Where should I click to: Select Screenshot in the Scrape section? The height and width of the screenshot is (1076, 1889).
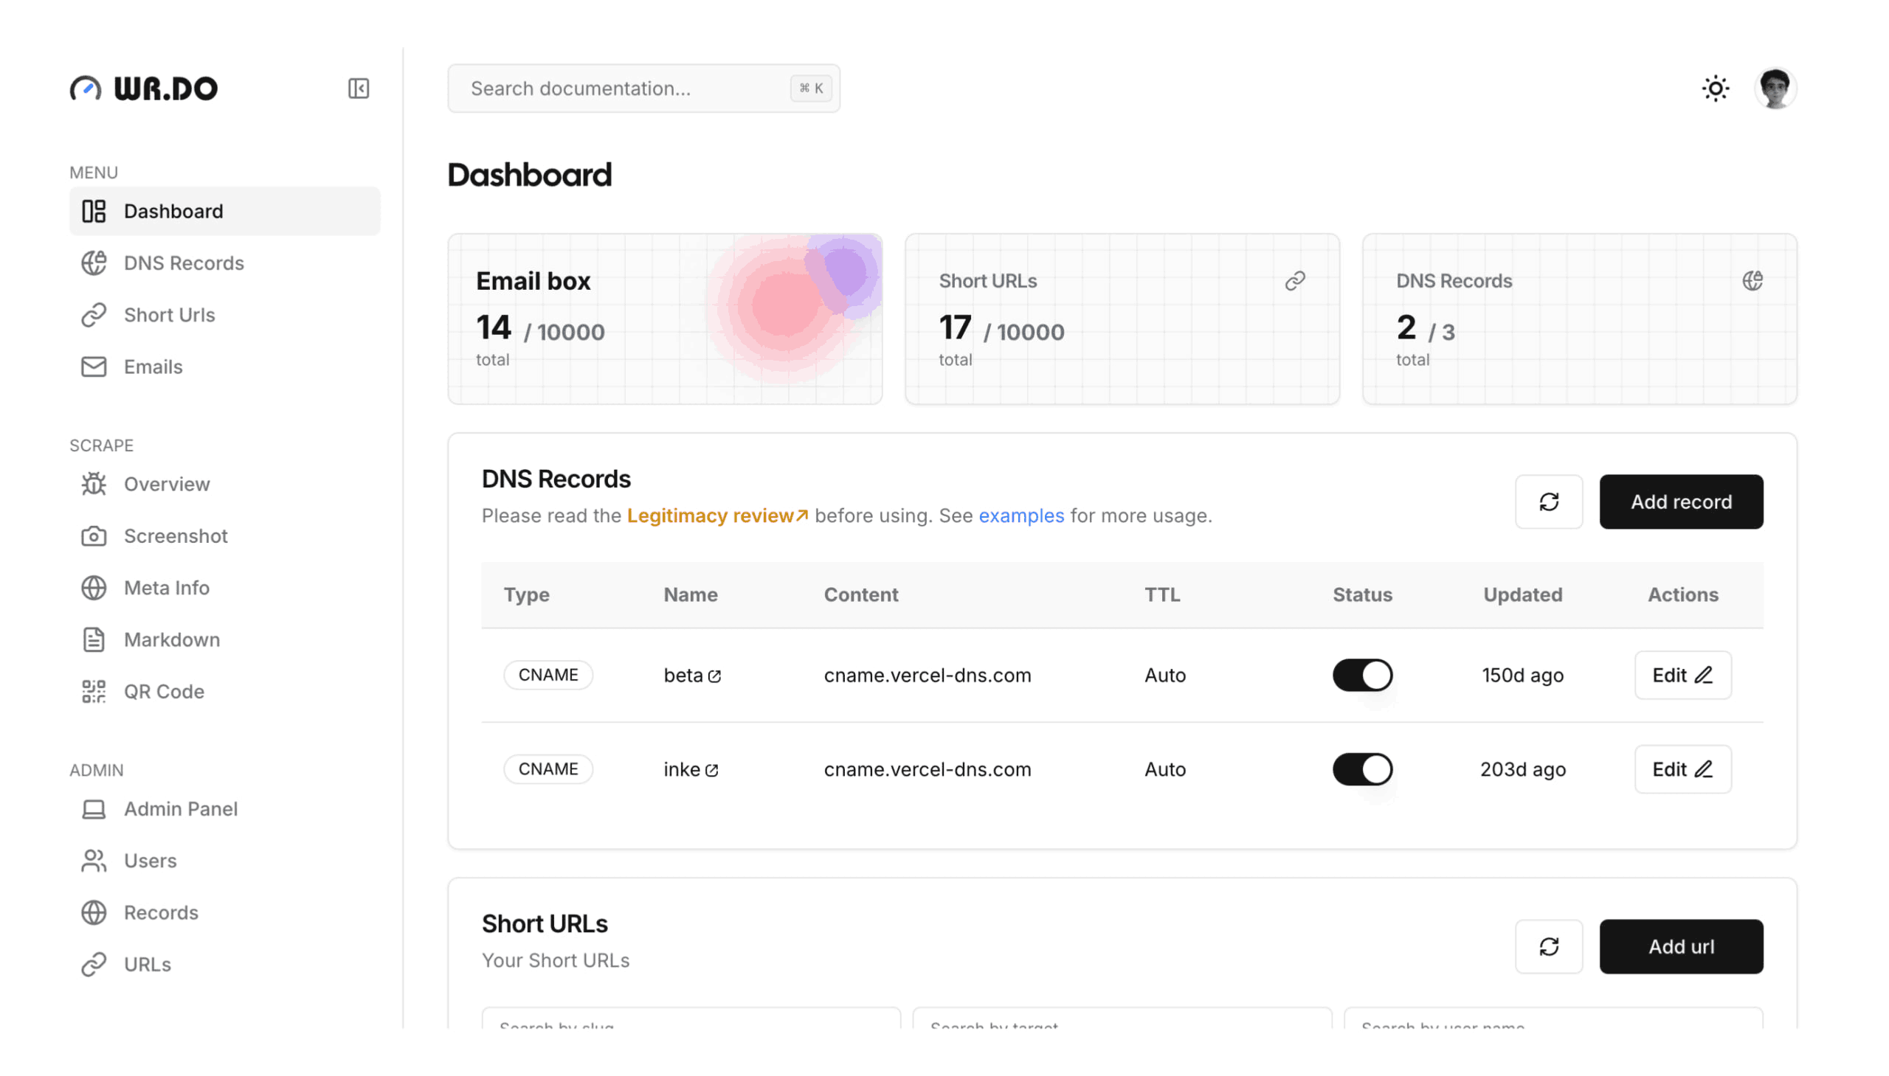click(x=175, y=536)
